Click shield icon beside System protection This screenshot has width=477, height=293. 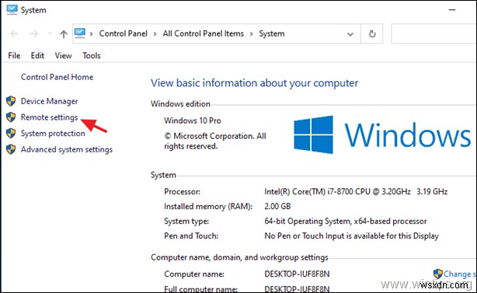click(11, 133)
